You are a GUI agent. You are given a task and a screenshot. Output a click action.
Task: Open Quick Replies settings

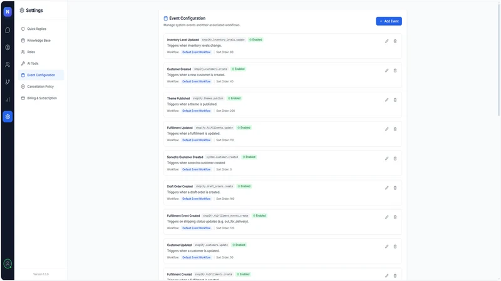(41, 29)
